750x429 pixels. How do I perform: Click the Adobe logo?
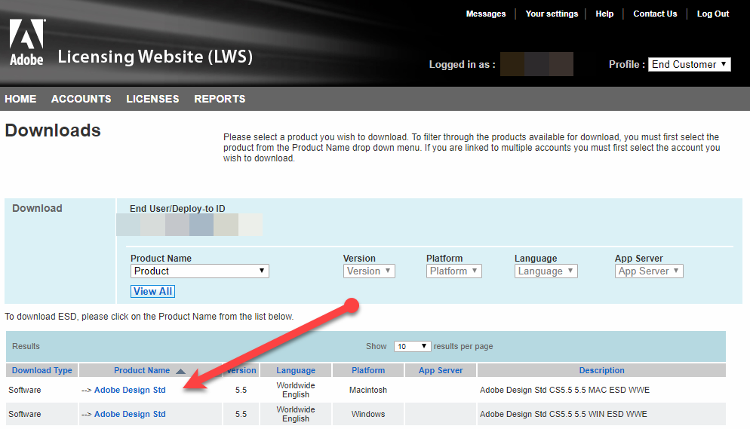[x=27, y=42]
